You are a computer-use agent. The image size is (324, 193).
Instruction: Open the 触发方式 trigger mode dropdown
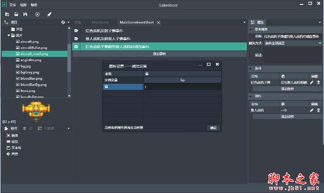[293, 43]
